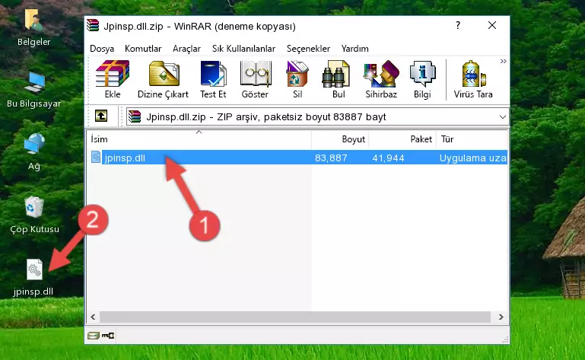Run Test Et on the archive

pyautogui.click(x=213, y=80)
